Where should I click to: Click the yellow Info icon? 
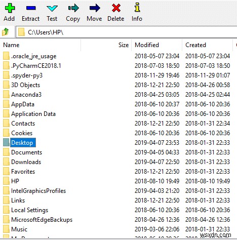point(137,7)
